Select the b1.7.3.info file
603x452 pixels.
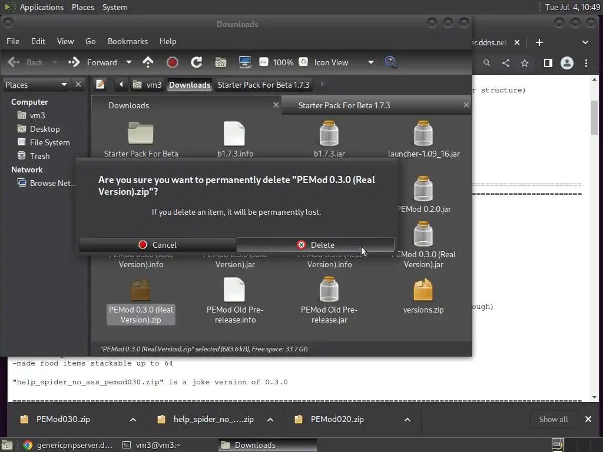pos(235,139)
